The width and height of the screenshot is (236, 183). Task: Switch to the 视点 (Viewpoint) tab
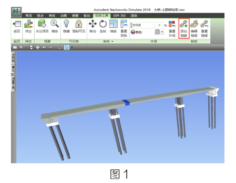click(40, 16)
